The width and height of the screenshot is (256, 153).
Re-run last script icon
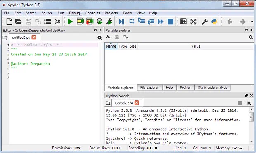100,22
